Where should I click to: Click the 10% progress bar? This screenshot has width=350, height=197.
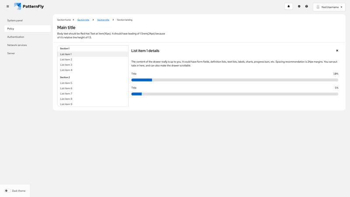click(234, 80)
